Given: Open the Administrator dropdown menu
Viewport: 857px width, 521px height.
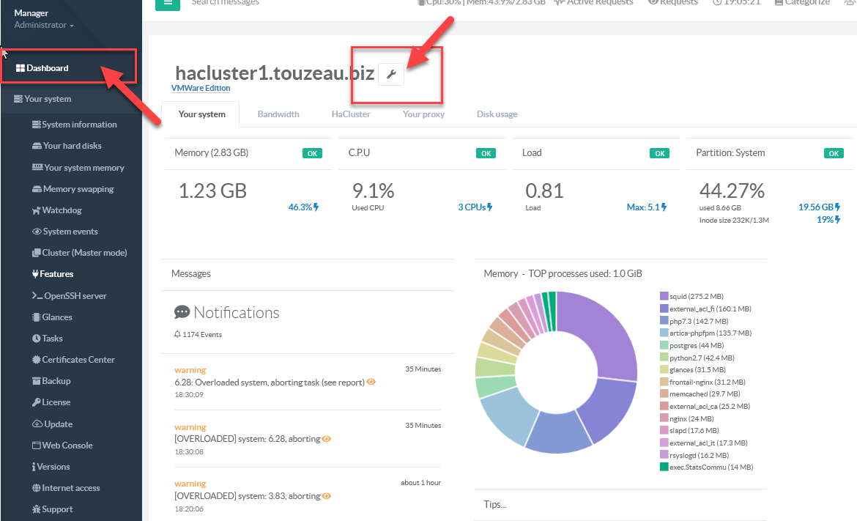Looking at the screenshot, I should pos(44,26).
